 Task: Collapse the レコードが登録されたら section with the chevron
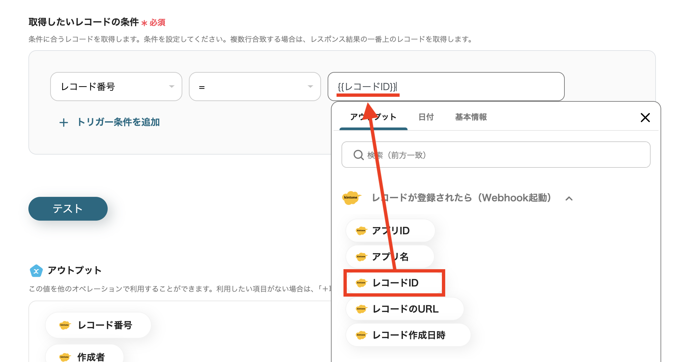point(569,199)
